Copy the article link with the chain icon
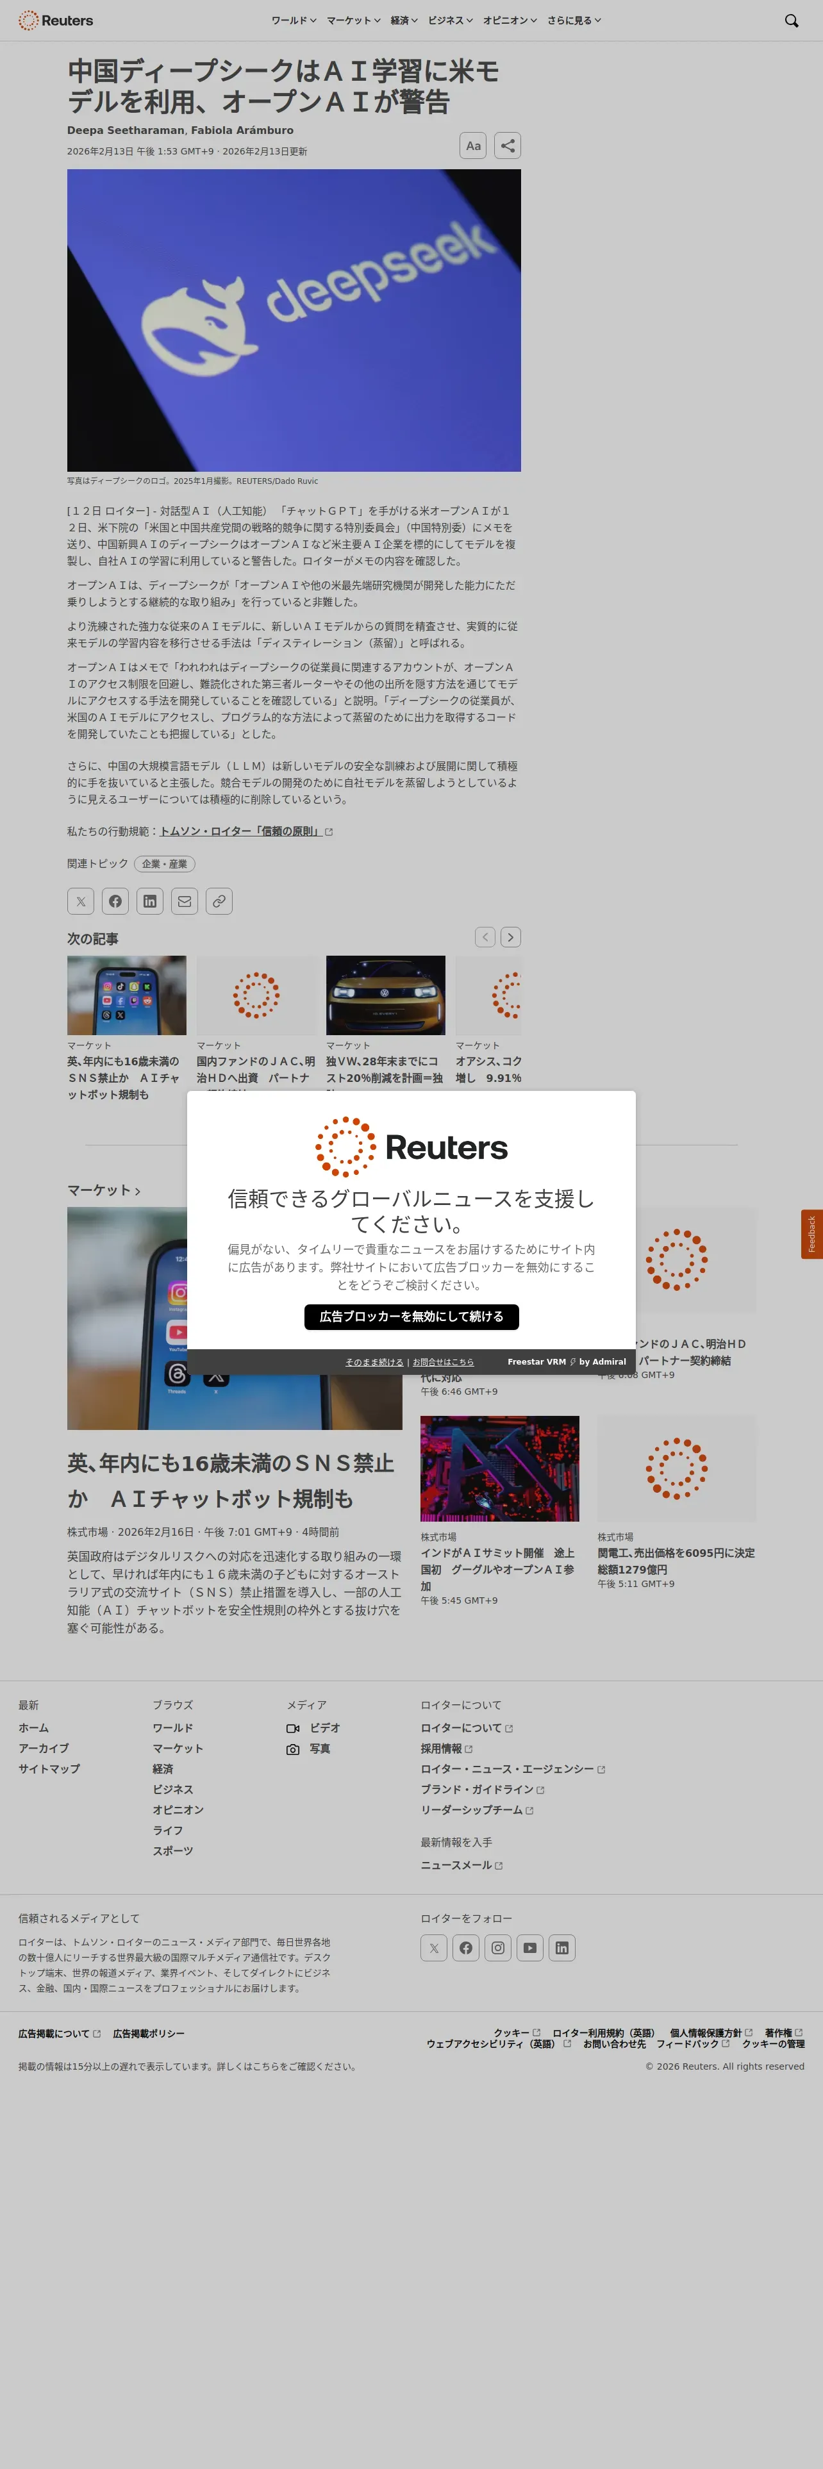The image size is (823, 2469). pyautogui.click(x=219, y=901)
